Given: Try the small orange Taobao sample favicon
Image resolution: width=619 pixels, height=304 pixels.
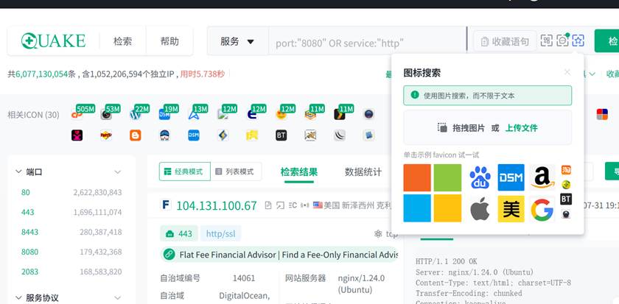Looking at the screenshot, I should pos(566,170).
